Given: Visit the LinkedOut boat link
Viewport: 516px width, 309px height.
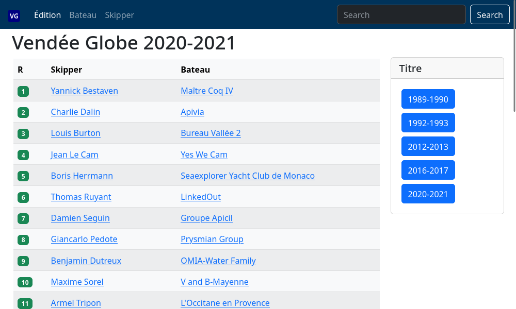Looking at the screenshot, I should (201, 197).
